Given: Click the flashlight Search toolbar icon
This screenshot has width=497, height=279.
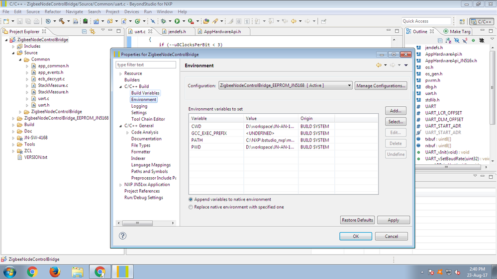Looking at the screenshot, I should (215, 21).
